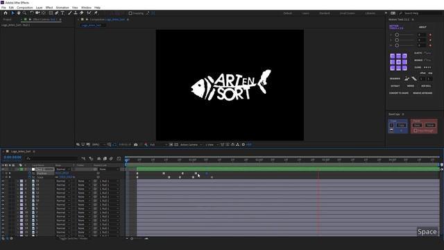Switch to the Project panel tab

7,19
